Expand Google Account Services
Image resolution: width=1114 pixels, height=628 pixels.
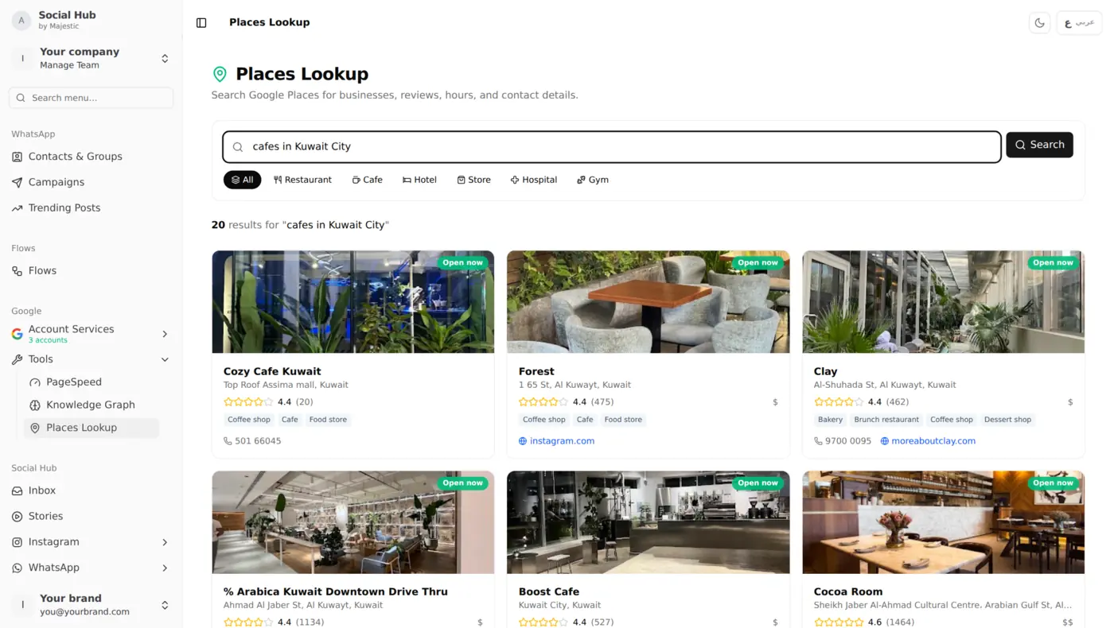click(x=92, y=334)
